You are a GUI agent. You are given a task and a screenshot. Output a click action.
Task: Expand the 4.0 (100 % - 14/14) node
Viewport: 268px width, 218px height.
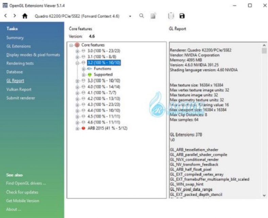pyautogui.click(x=77, y=87)
